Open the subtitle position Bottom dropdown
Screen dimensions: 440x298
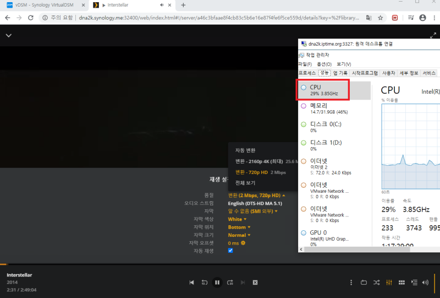(239, 227)
